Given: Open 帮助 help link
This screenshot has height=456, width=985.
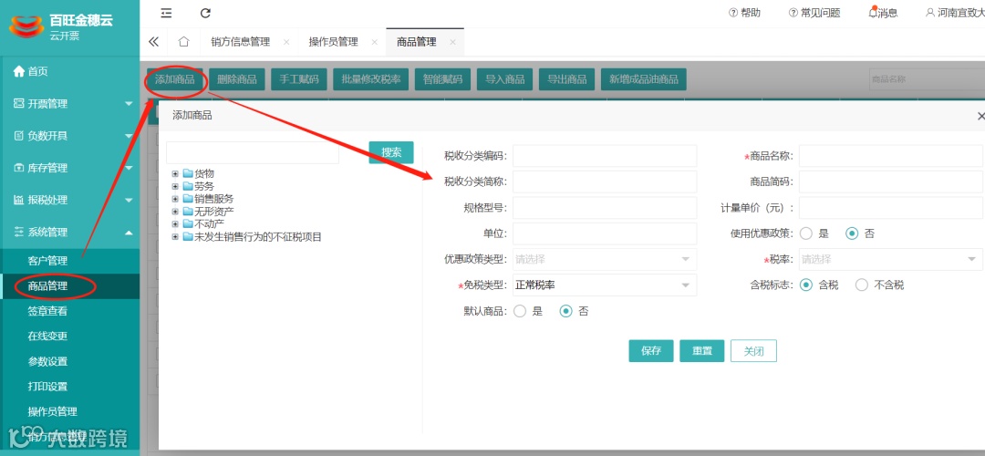Looking at the screenshot, I should 744,13.
